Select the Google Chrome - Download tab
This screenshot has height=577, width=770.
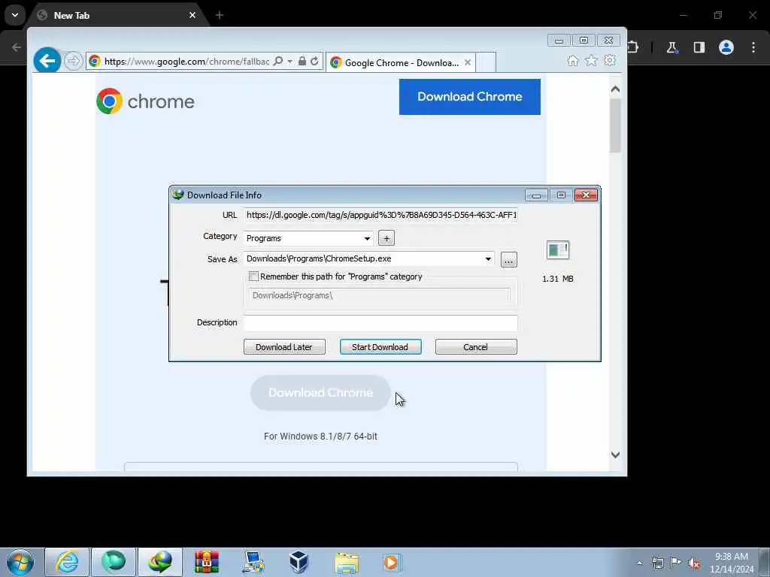tap(400, 62)
